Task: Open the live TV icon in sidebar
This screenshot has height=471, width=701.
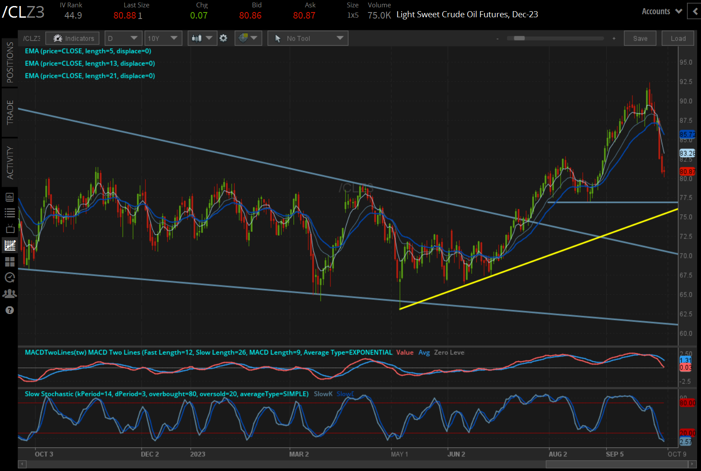Action: [x=9, y=229]
